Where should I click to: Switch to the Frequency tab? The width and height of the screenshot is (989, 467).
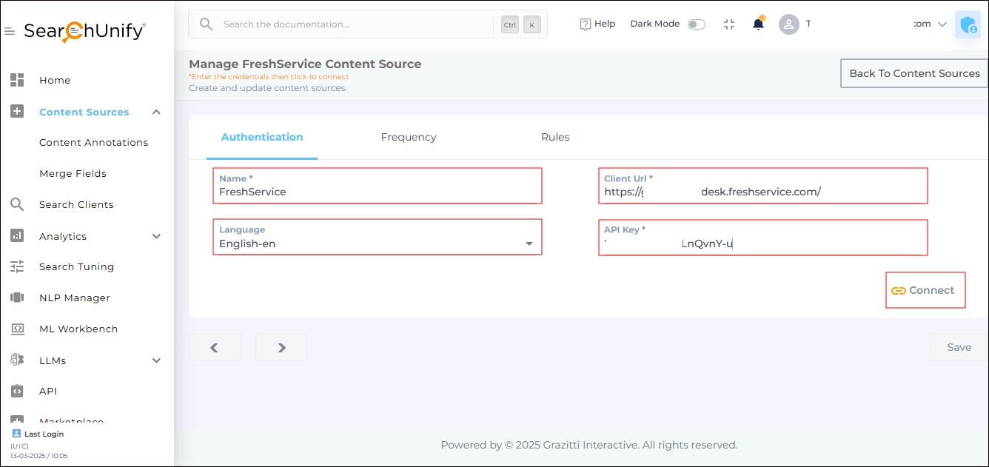click(x=409, y=137)
